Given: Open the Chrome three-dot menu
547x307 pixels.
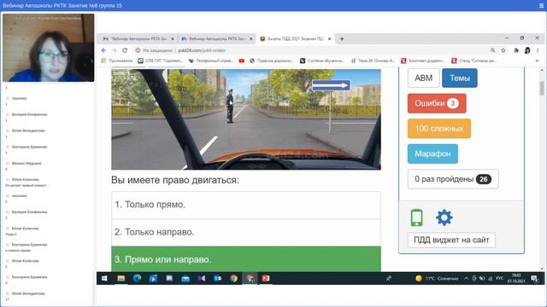Looking at the screenshot, I should pos(538,50).
